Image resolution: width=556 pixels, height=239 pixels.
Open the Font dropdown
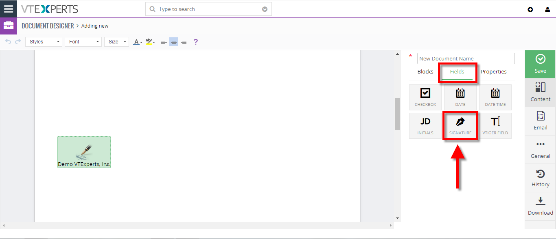pyautogui.click(x=83, y=42)
